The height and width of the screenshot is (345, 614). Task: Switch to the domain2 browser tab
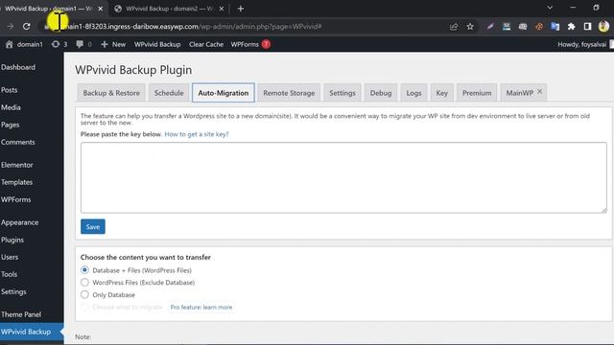[169, 9]
